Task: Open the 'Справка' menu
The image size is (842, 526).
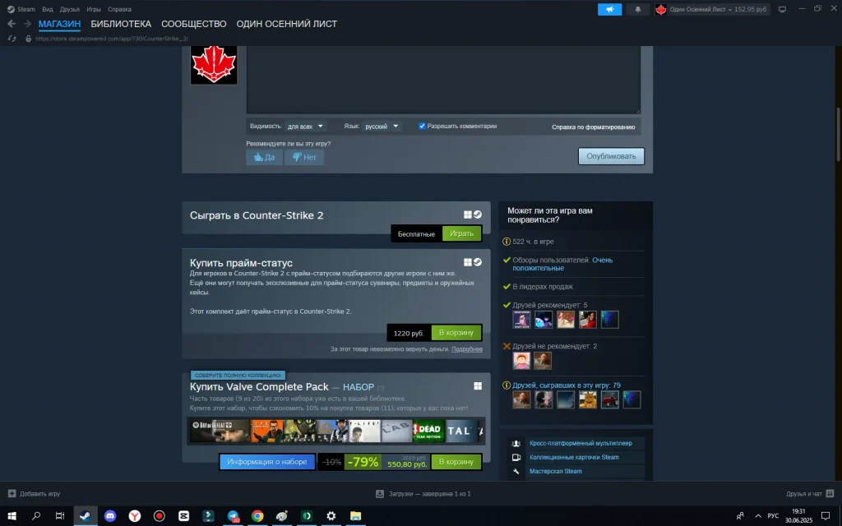Action: click(x=119, y=9)
